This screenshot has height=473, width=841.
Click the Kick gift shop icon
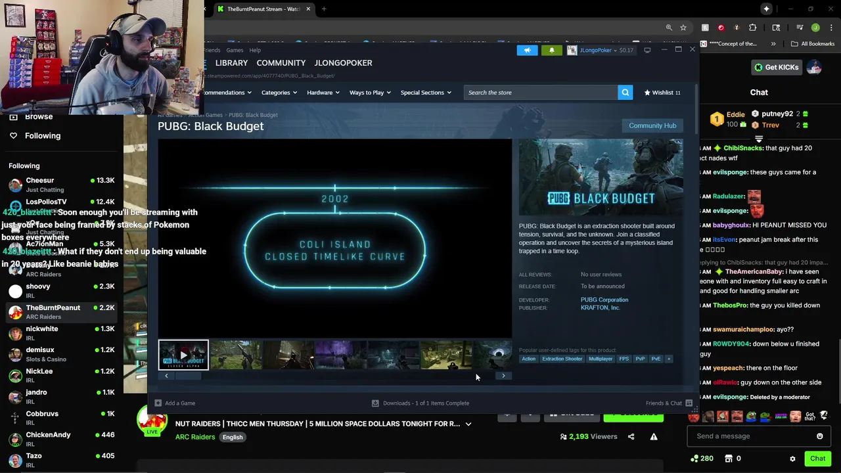pyautogui.click(x=729, y=459)
